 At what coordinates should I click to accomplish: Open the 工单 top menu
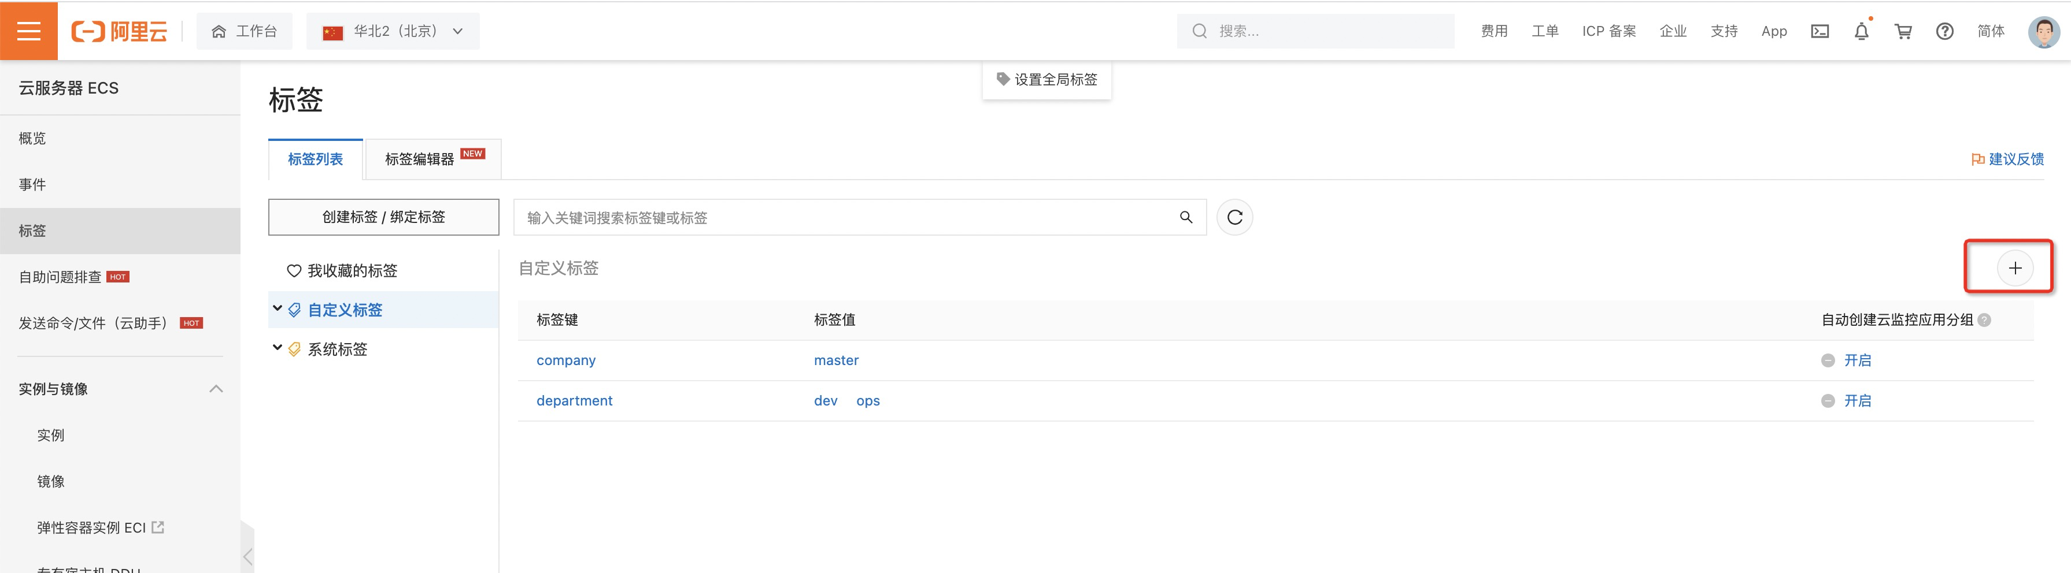tap(1544, 31)
